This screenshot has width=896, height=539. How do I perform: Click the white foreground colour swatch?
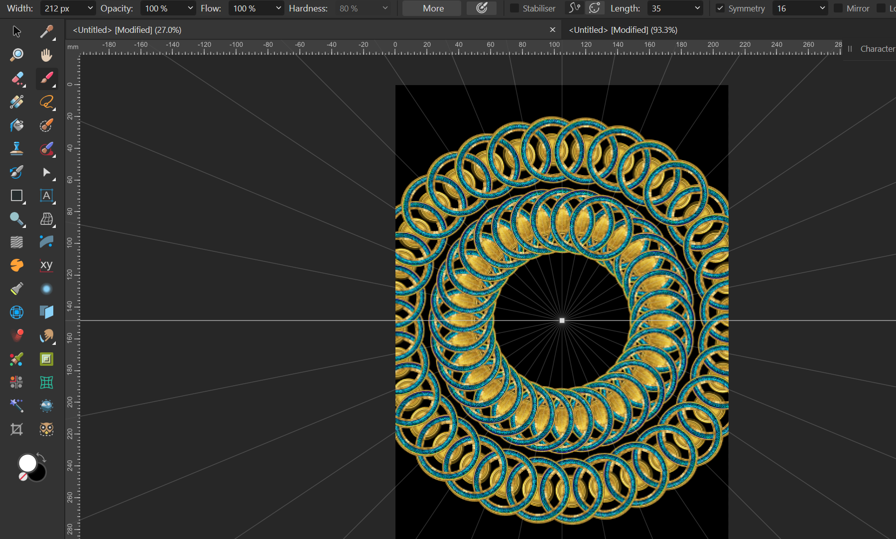[x=27, y=462]
